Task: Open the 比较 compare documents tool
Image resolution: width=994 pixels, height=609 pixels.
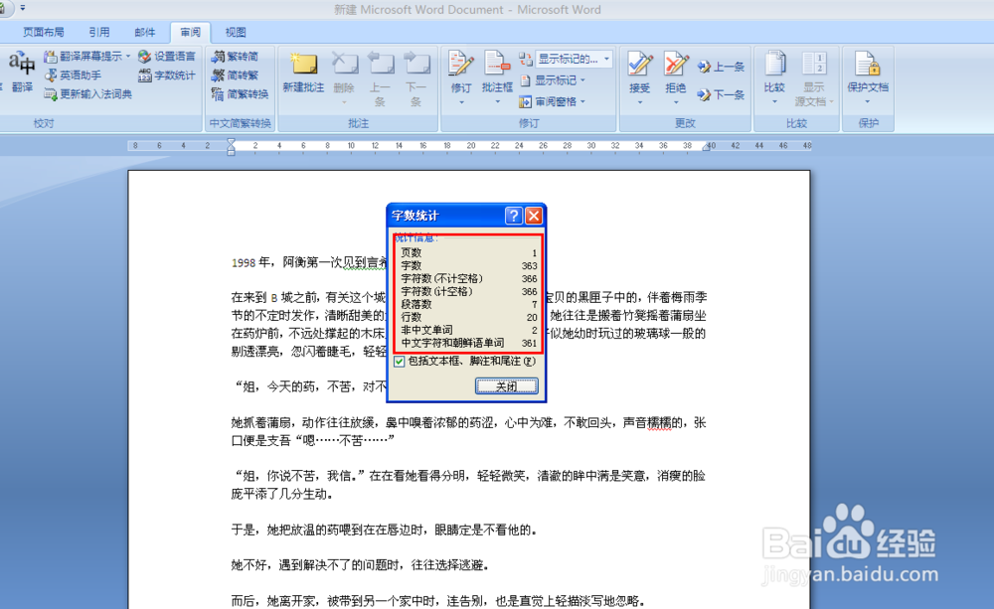Action: coord(773,70)
